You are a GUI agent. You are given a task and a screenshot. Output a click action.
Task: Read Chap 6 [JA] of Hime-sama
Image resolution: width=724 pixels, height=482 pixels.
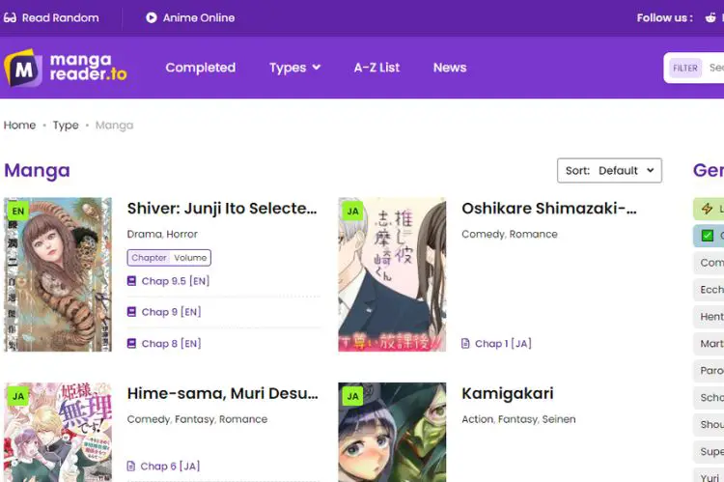point(170,466)
